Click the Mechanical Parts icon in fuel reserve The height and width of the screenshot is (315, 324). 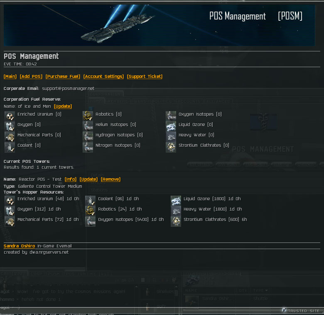coord(10,137)
